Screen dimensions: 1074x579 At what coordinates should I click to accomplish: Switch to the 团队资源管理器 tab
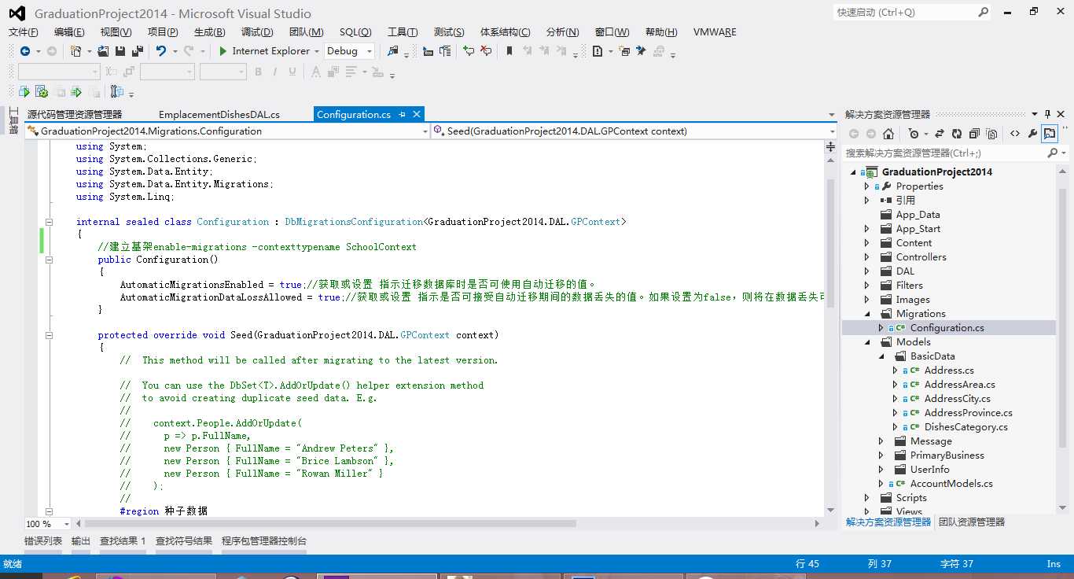[x=972, y=522]
